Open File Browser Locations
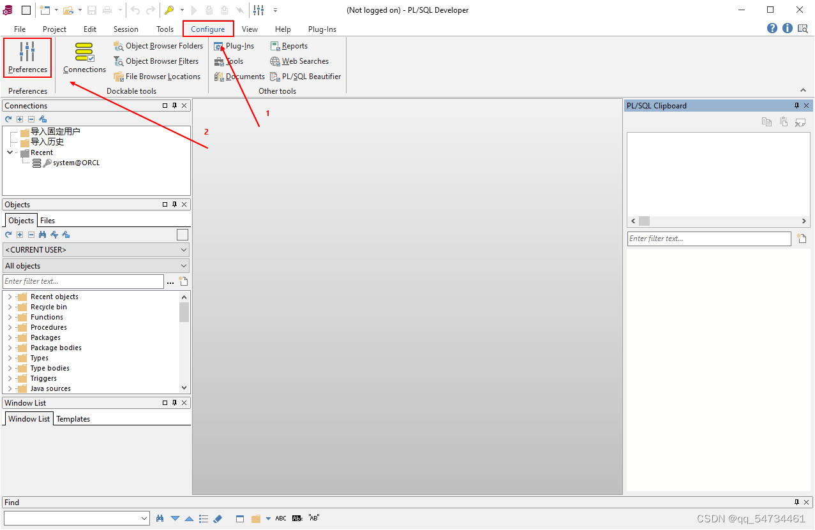 pyautogui.click(x=157, y=77)
